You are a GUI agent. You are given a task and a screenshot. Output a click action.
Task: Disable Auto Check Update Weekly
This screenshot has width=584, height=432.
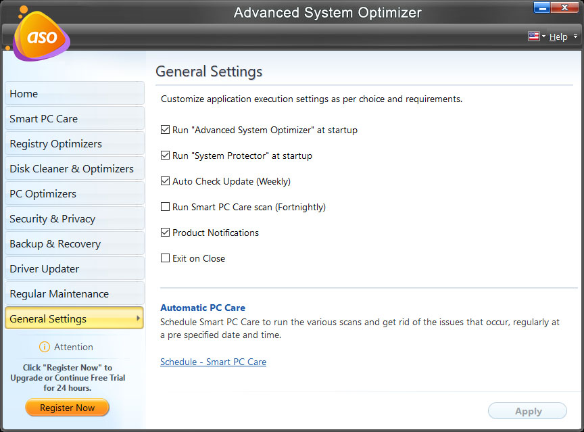click(164, 181)
